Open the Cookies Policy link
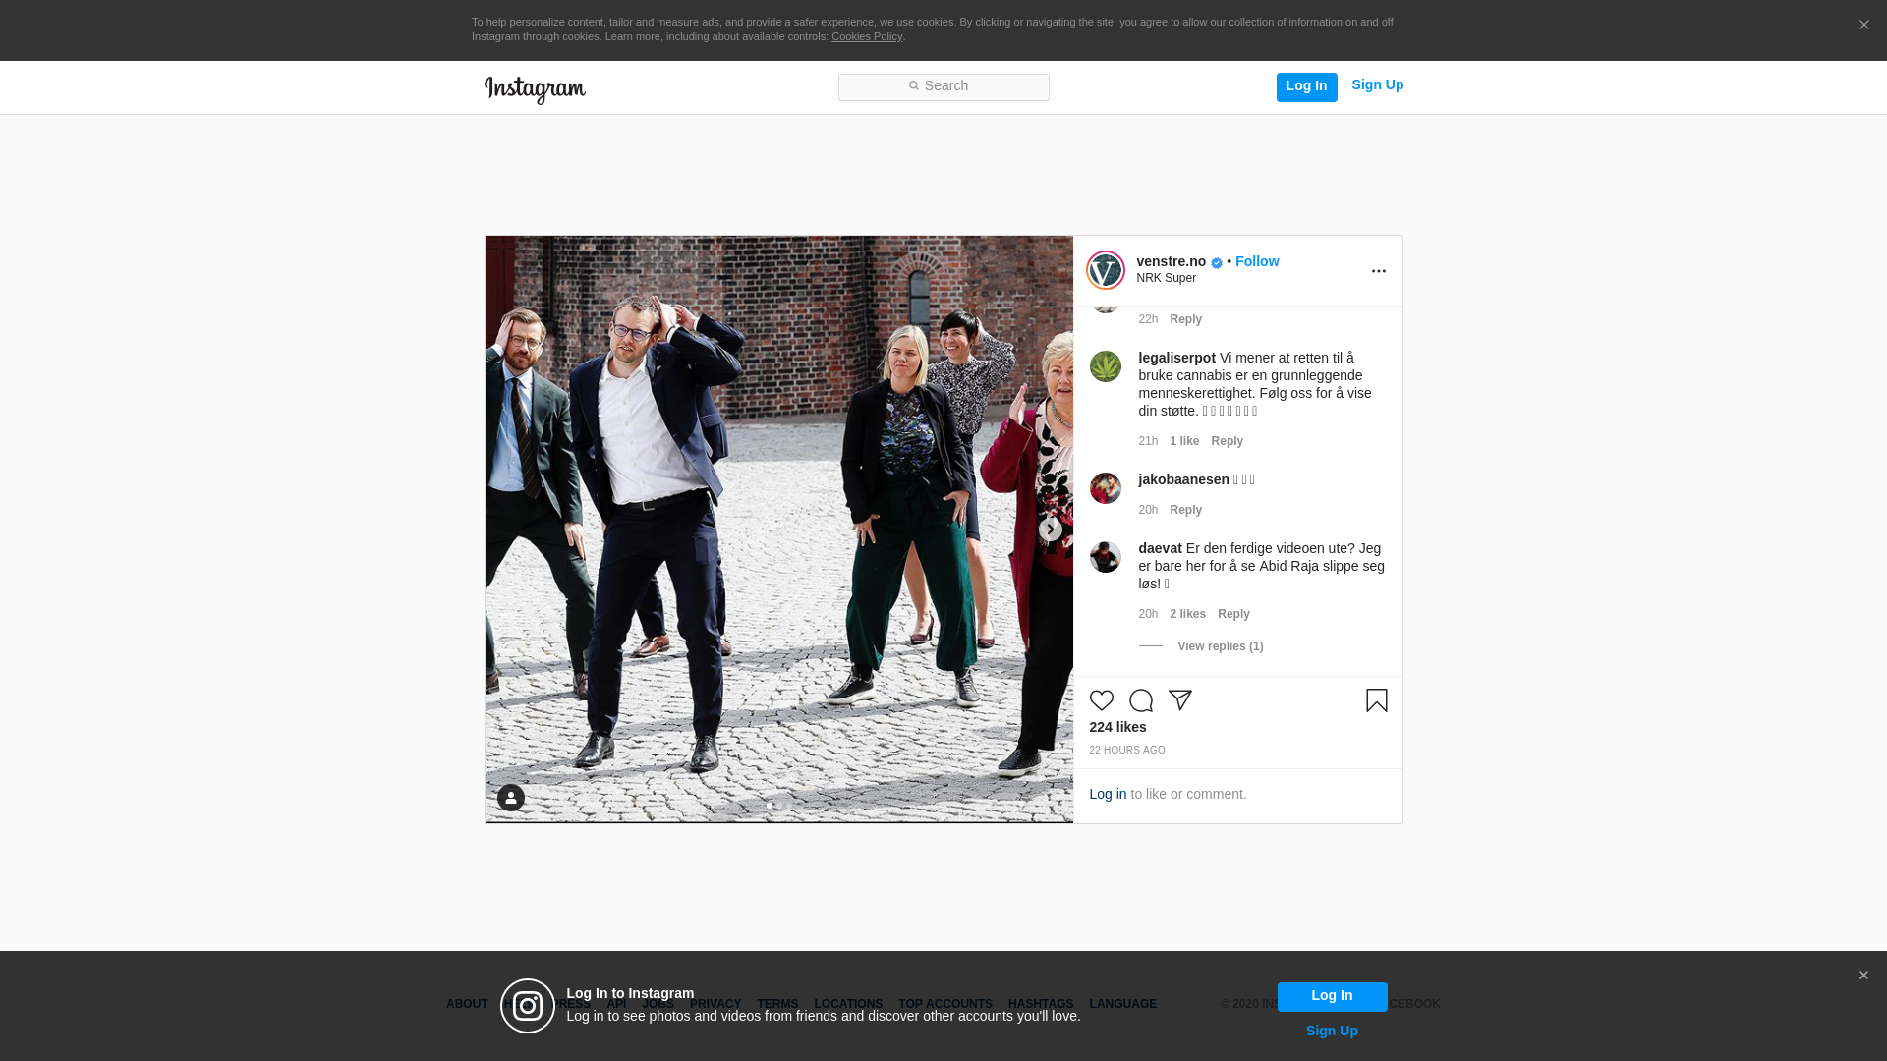 click(866, 36)
